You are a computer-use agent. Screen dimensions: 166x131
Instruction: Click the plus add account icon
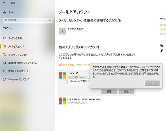[x=62, y=31]
